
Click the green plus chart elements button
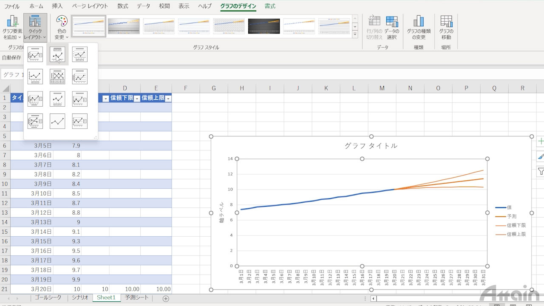541,142
